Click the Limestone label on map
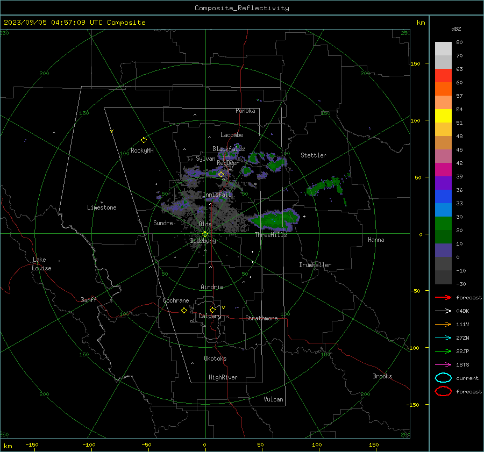 [102, 207]
